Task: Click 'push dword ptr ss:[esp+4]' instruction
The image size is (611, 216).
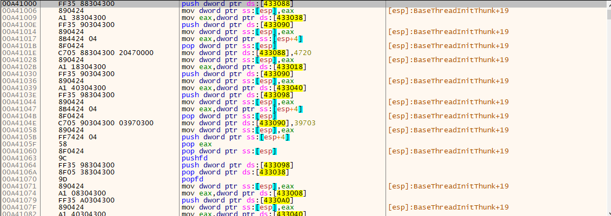Action: click(236, 137)
